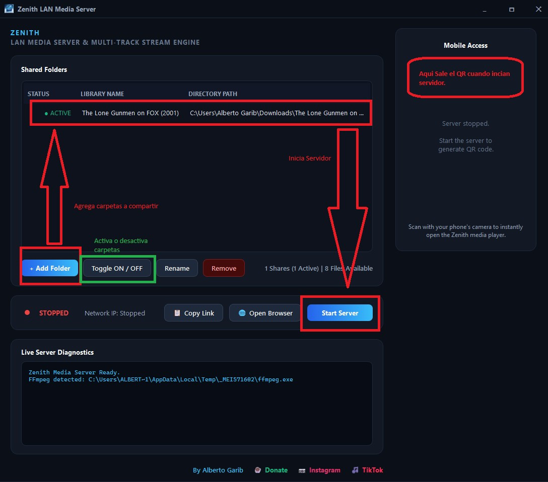This screenshot has height=482, width=548.
Task: Click the music note icon beside TikTok
Action: 355,470
